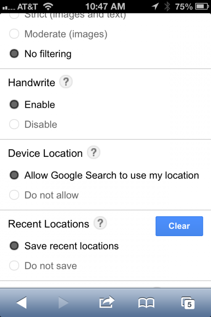
Task: Open the share action icon
Action: coord(107,302)
